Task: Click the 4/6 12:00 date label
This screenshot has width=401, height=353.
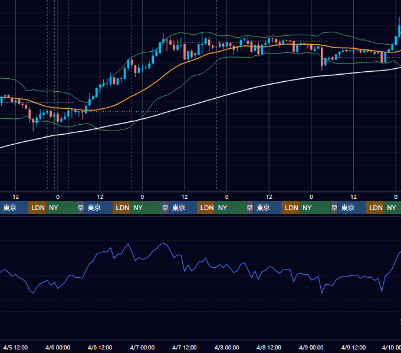Action: click(100, 347)
